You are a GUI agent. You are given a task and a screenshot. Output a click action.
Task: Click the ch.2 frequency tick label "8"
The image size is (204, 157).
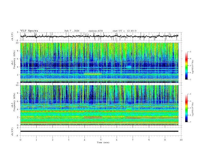[x=18, y=93]
